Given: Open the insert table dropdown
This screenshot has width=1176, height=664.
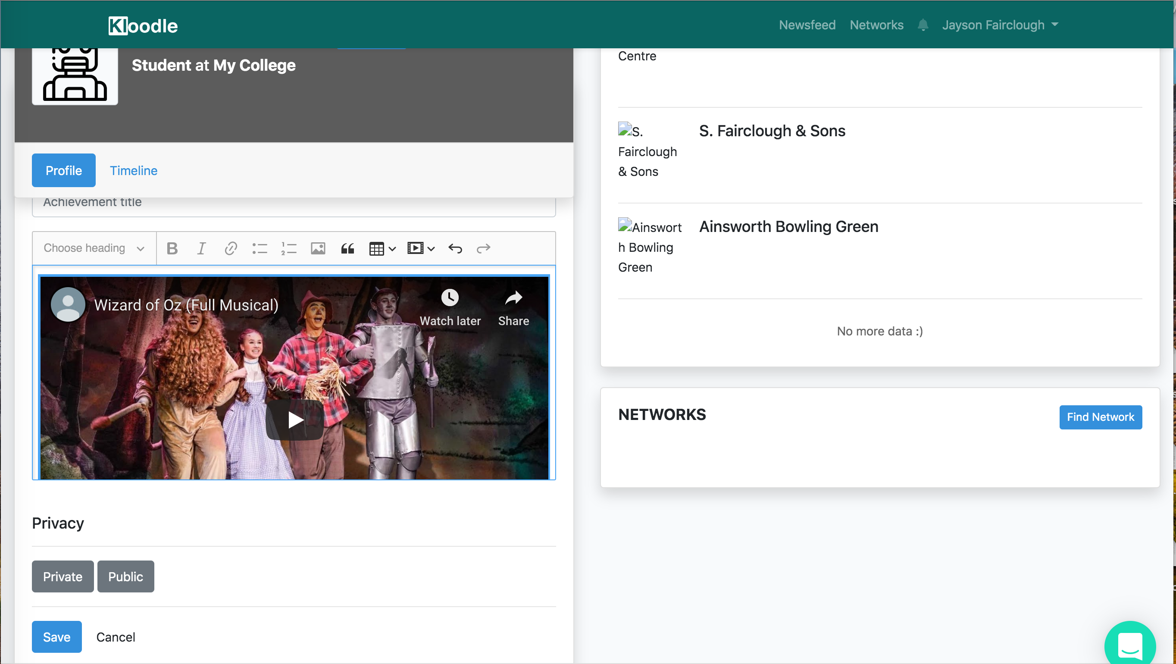Looking at the screenshot, I should coord(382,248).
